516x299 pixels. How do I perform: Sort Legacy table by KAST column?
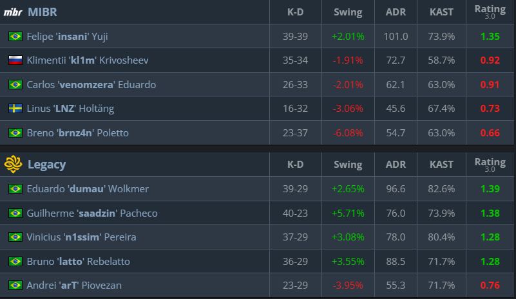pos(441,164)
